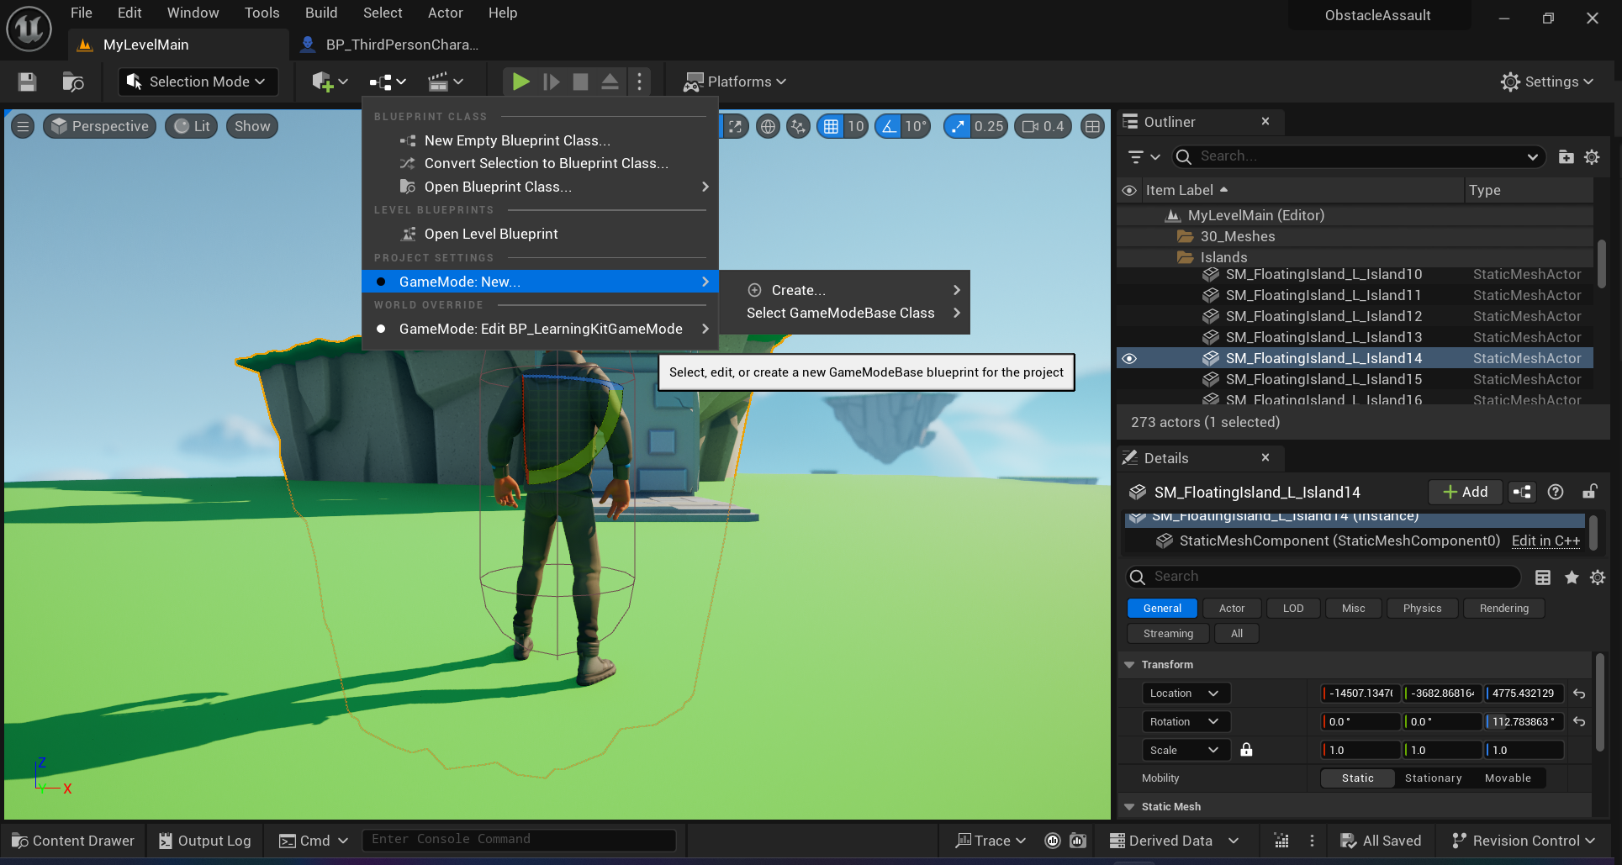Open GameMode: Edit BP_LearningKitGameMode entry
The height and width of the screenshot is (865, 1622).
coord(540,329)
